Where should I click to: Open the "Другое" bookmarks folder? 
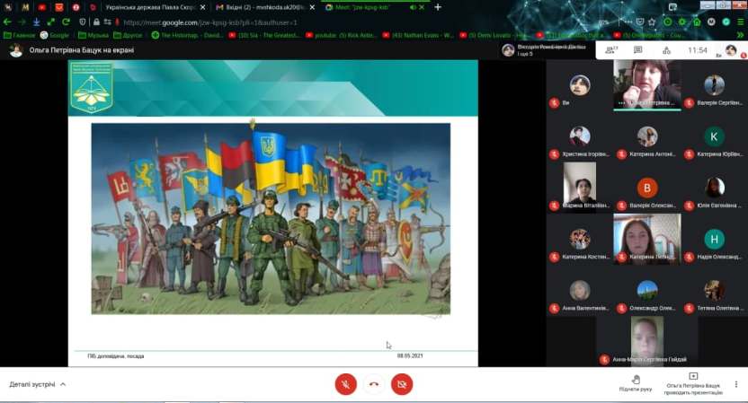[129, 35]
